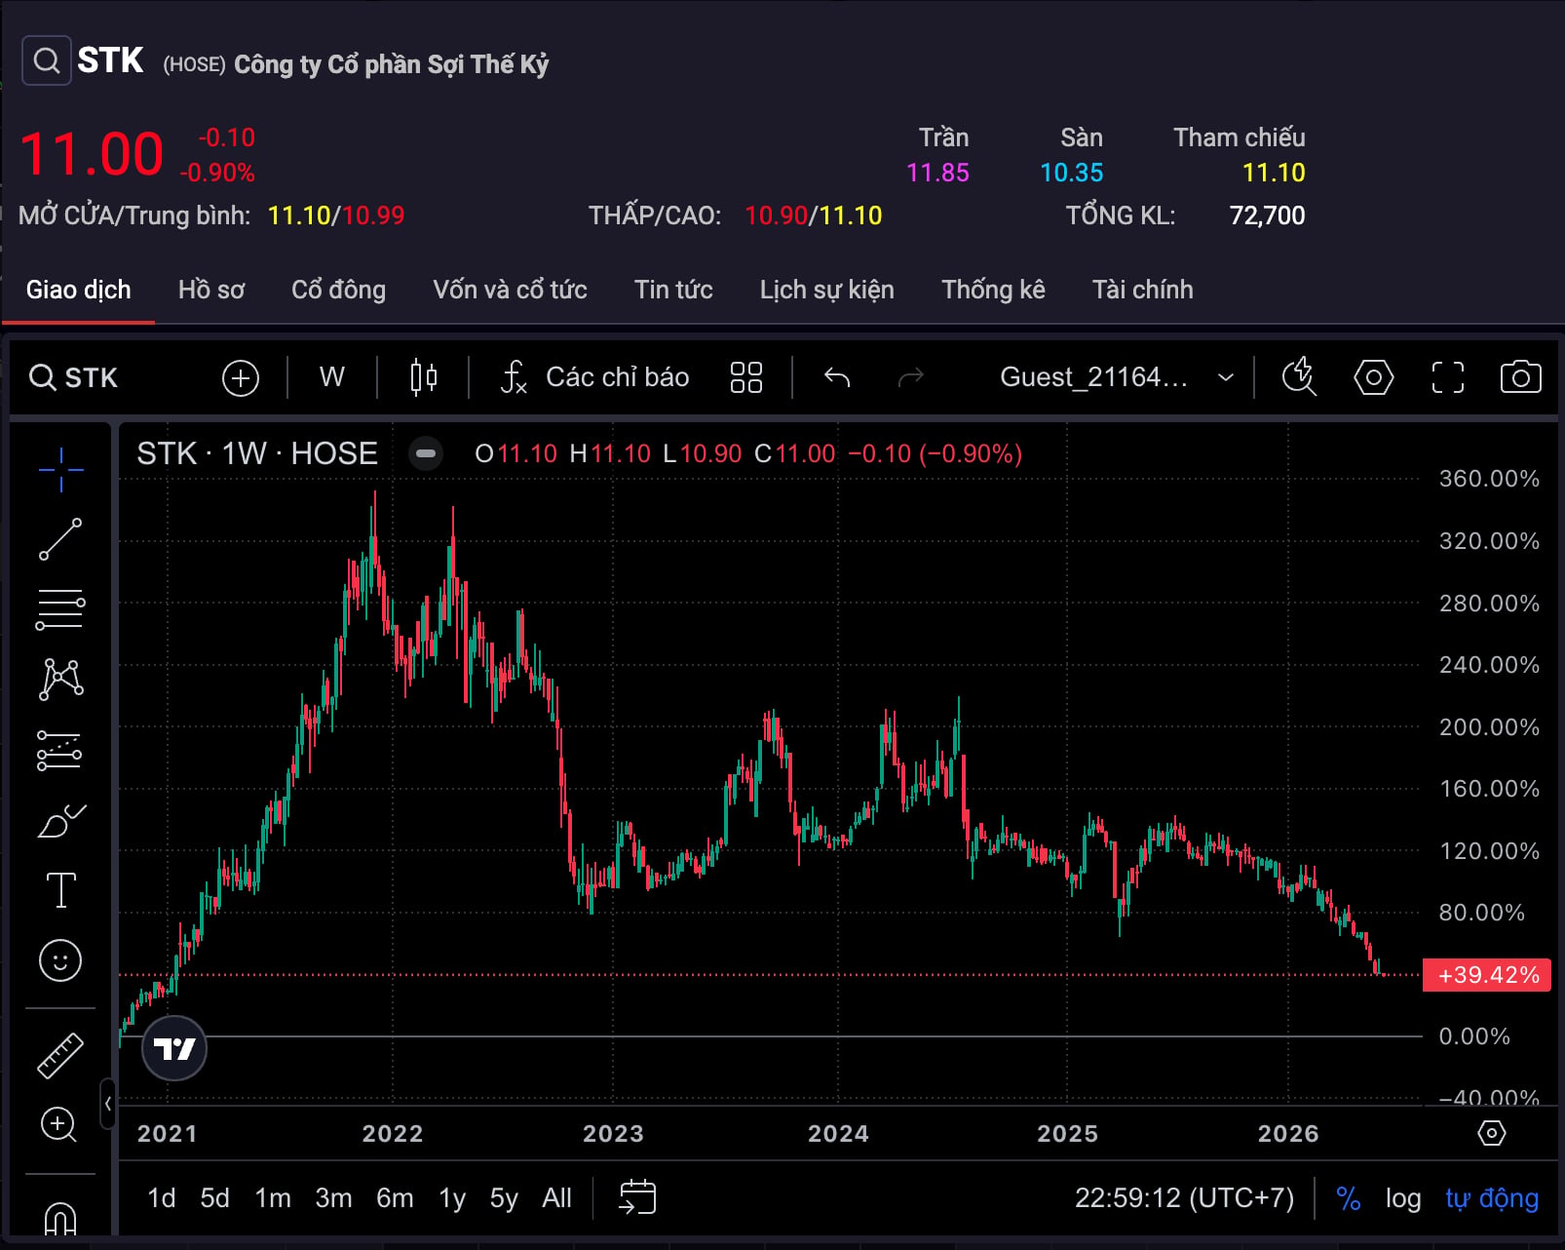Set chart range to 5d
The width and height of the screenshot is (1565, 1250).
(x=215, y=1198)
